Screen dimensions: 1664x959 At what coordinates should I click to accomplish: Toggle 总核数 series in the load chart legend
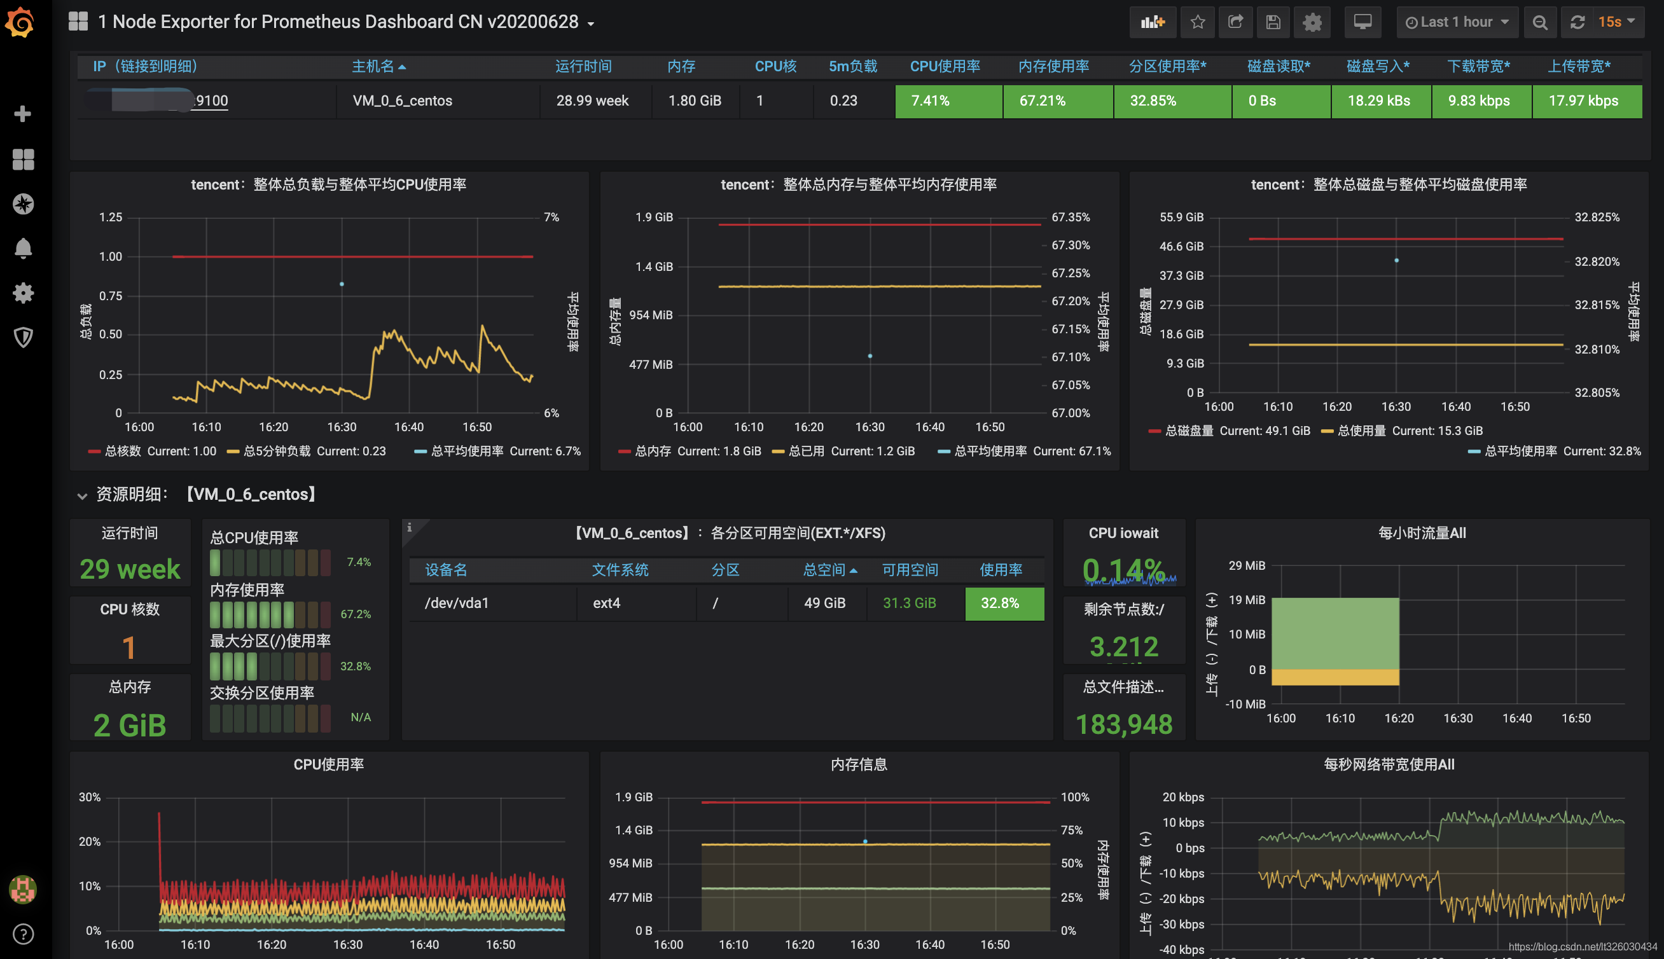[123, 451]
